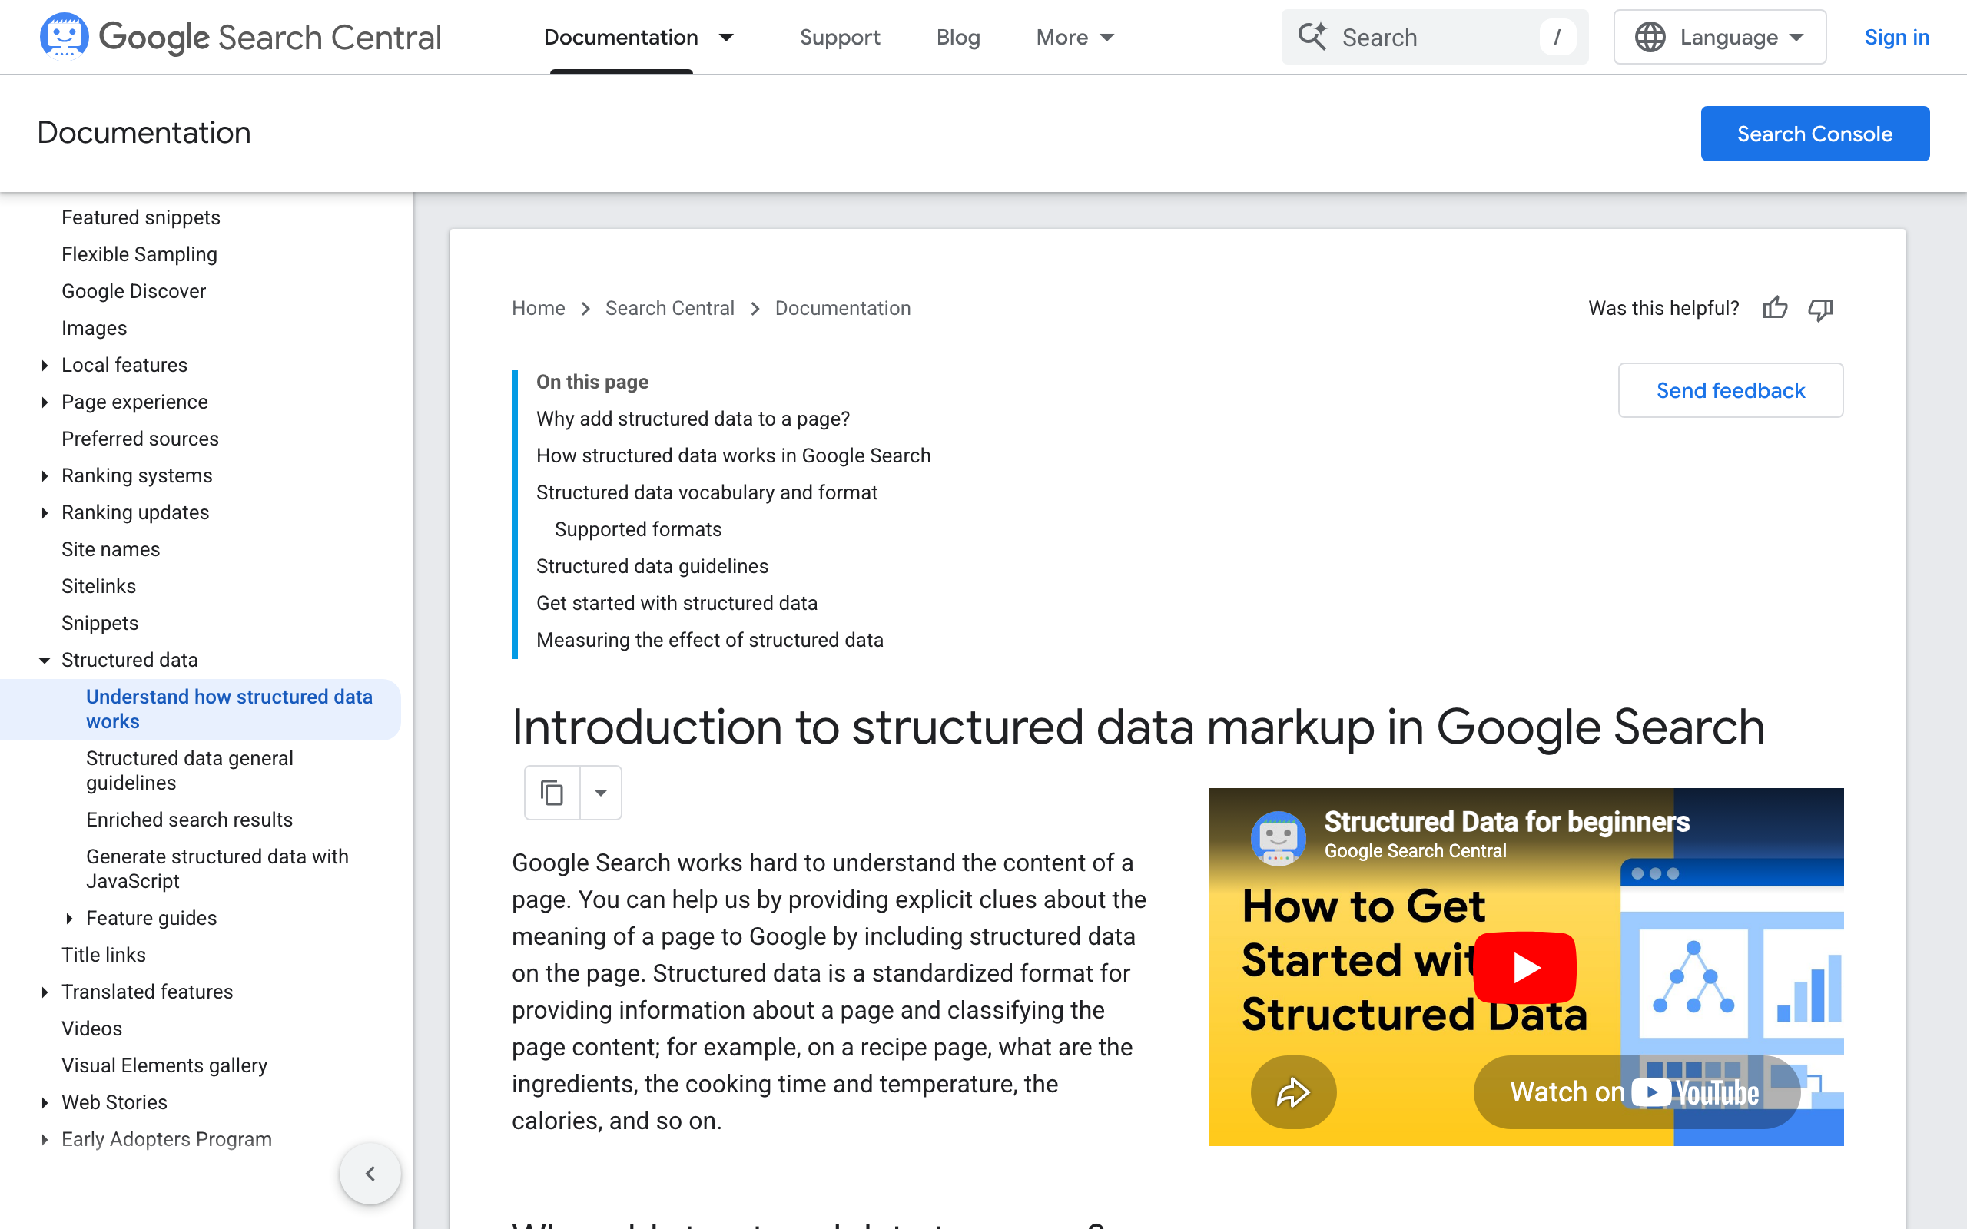Click the search magnifier icon

point(1312,37)
